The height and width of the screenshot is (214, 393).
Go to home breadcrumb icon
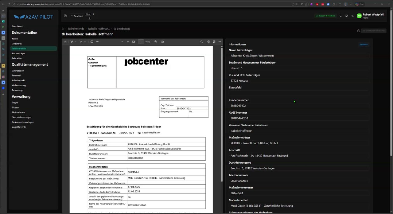pos(63,29)
